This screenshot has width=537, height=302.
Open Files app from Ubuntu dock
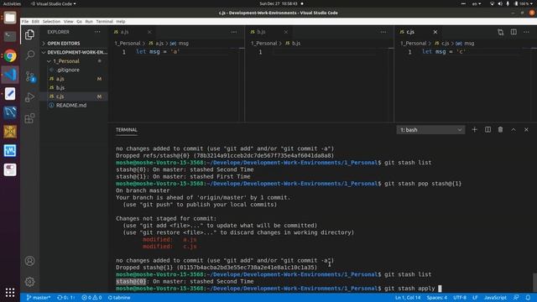click(x=10, y=18)
